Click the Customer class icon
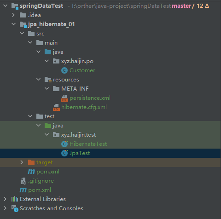The width and height of the screenshot is (221, 219). [x=64, y=70]
